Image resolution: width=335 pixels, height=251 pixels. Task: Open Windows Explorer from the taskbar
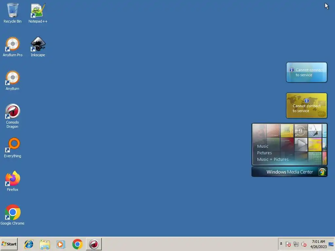coord(45,244)
